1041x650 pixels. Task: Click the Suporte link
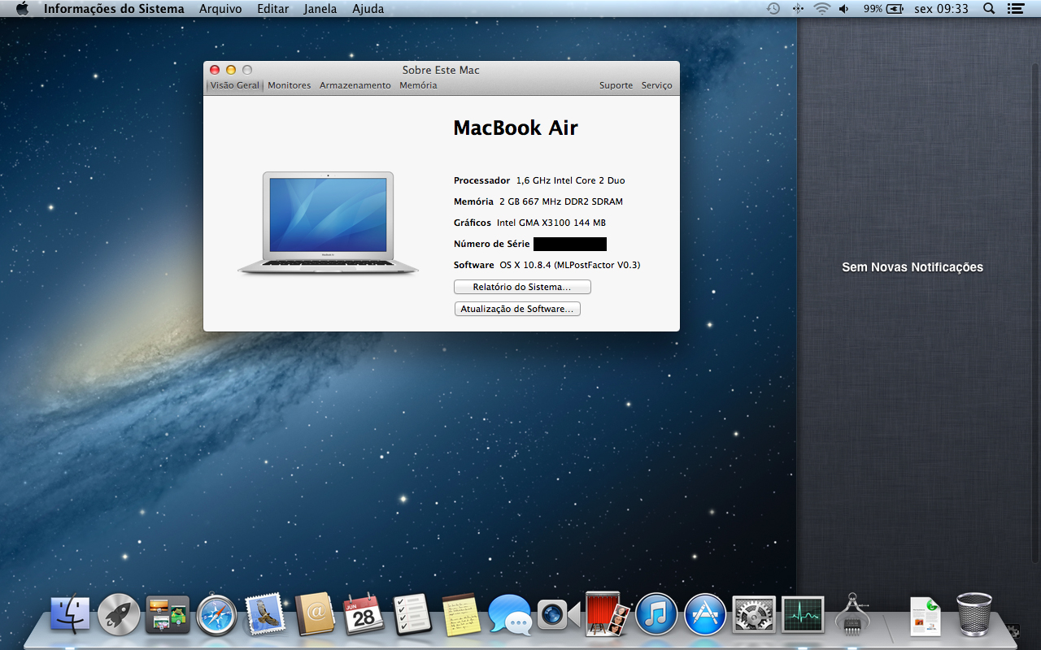616,85
